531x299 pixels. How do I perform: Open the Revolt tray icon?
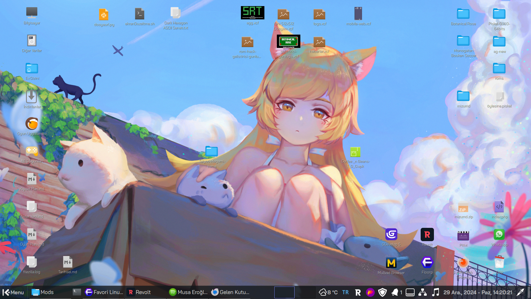tap(358, 292)
